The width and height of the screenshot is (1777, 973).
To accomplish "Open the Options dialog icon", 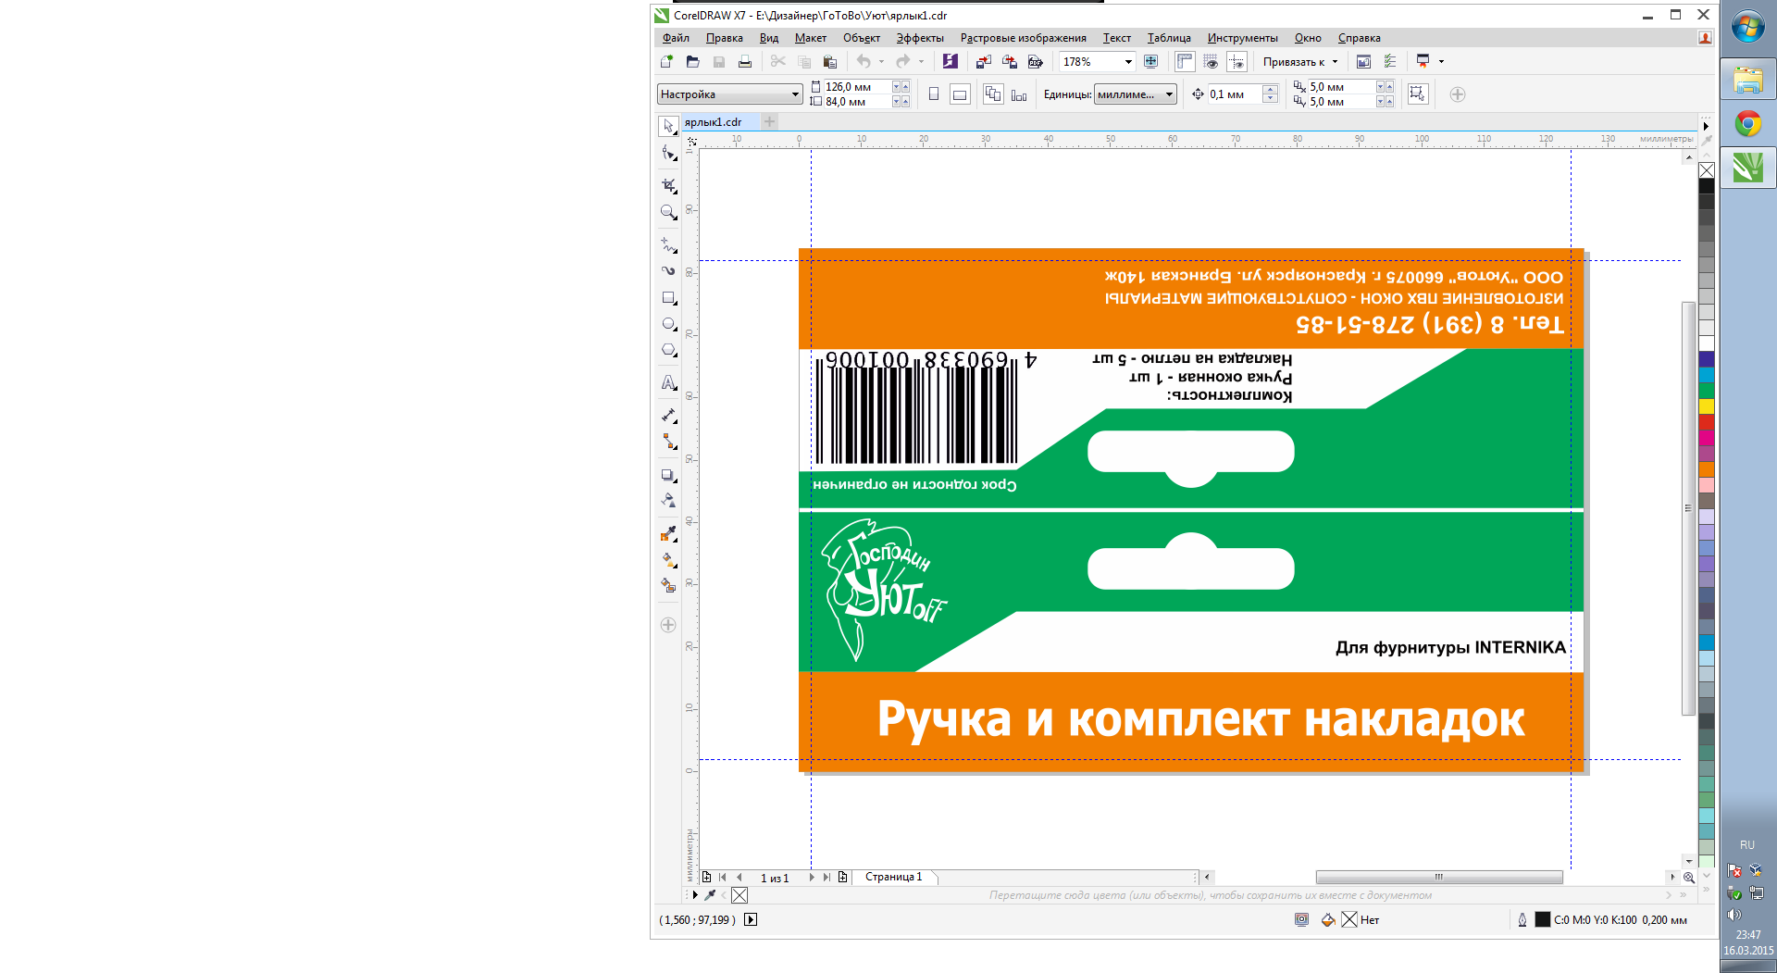I will pos(1389,61).
